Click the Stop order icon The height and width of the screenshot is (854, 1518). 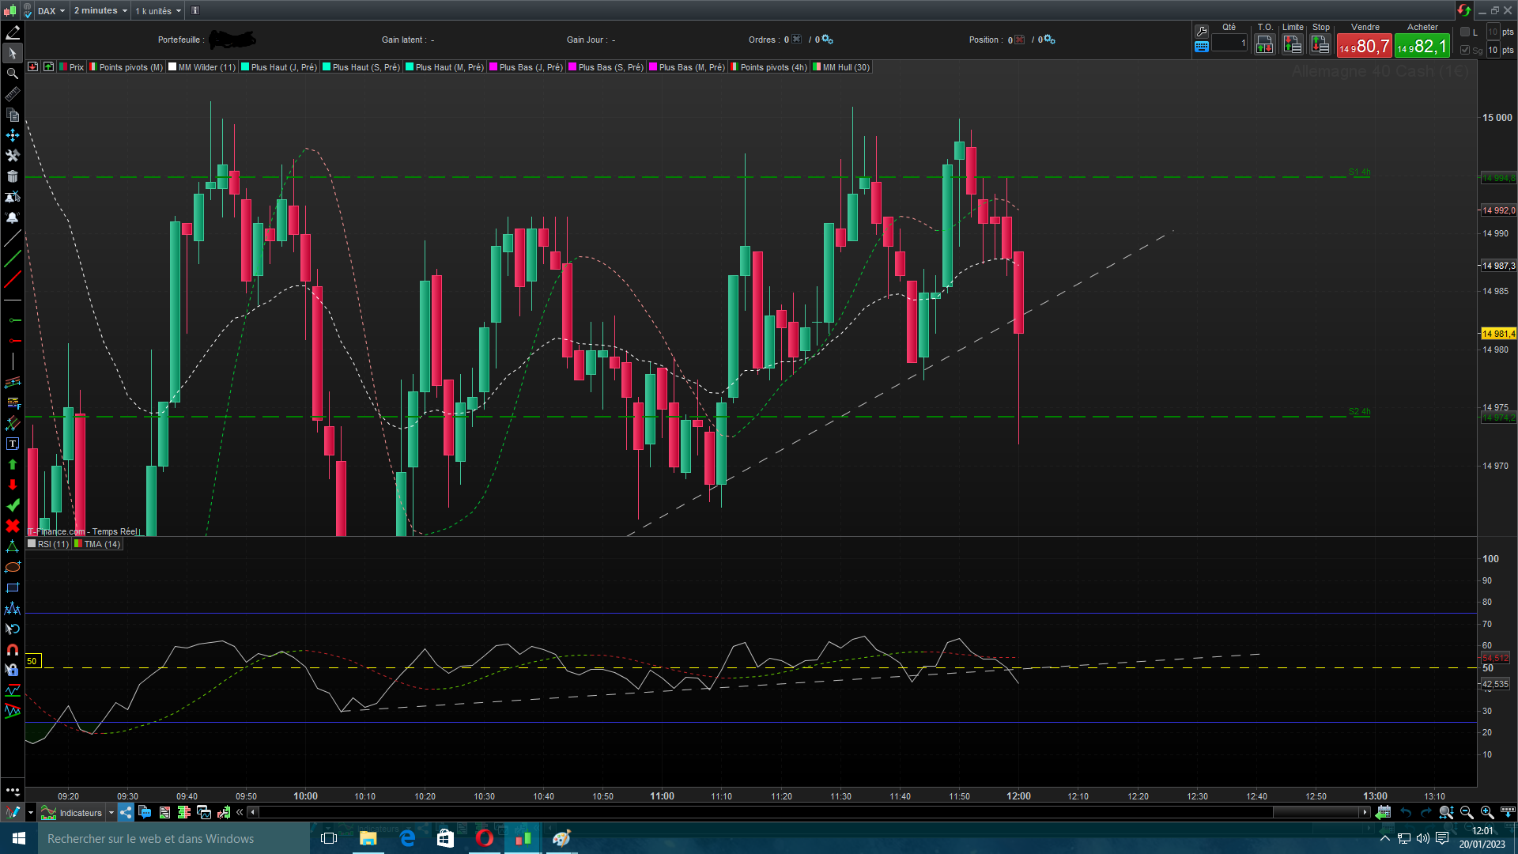pyautogui.click(x=1320, y=45)
